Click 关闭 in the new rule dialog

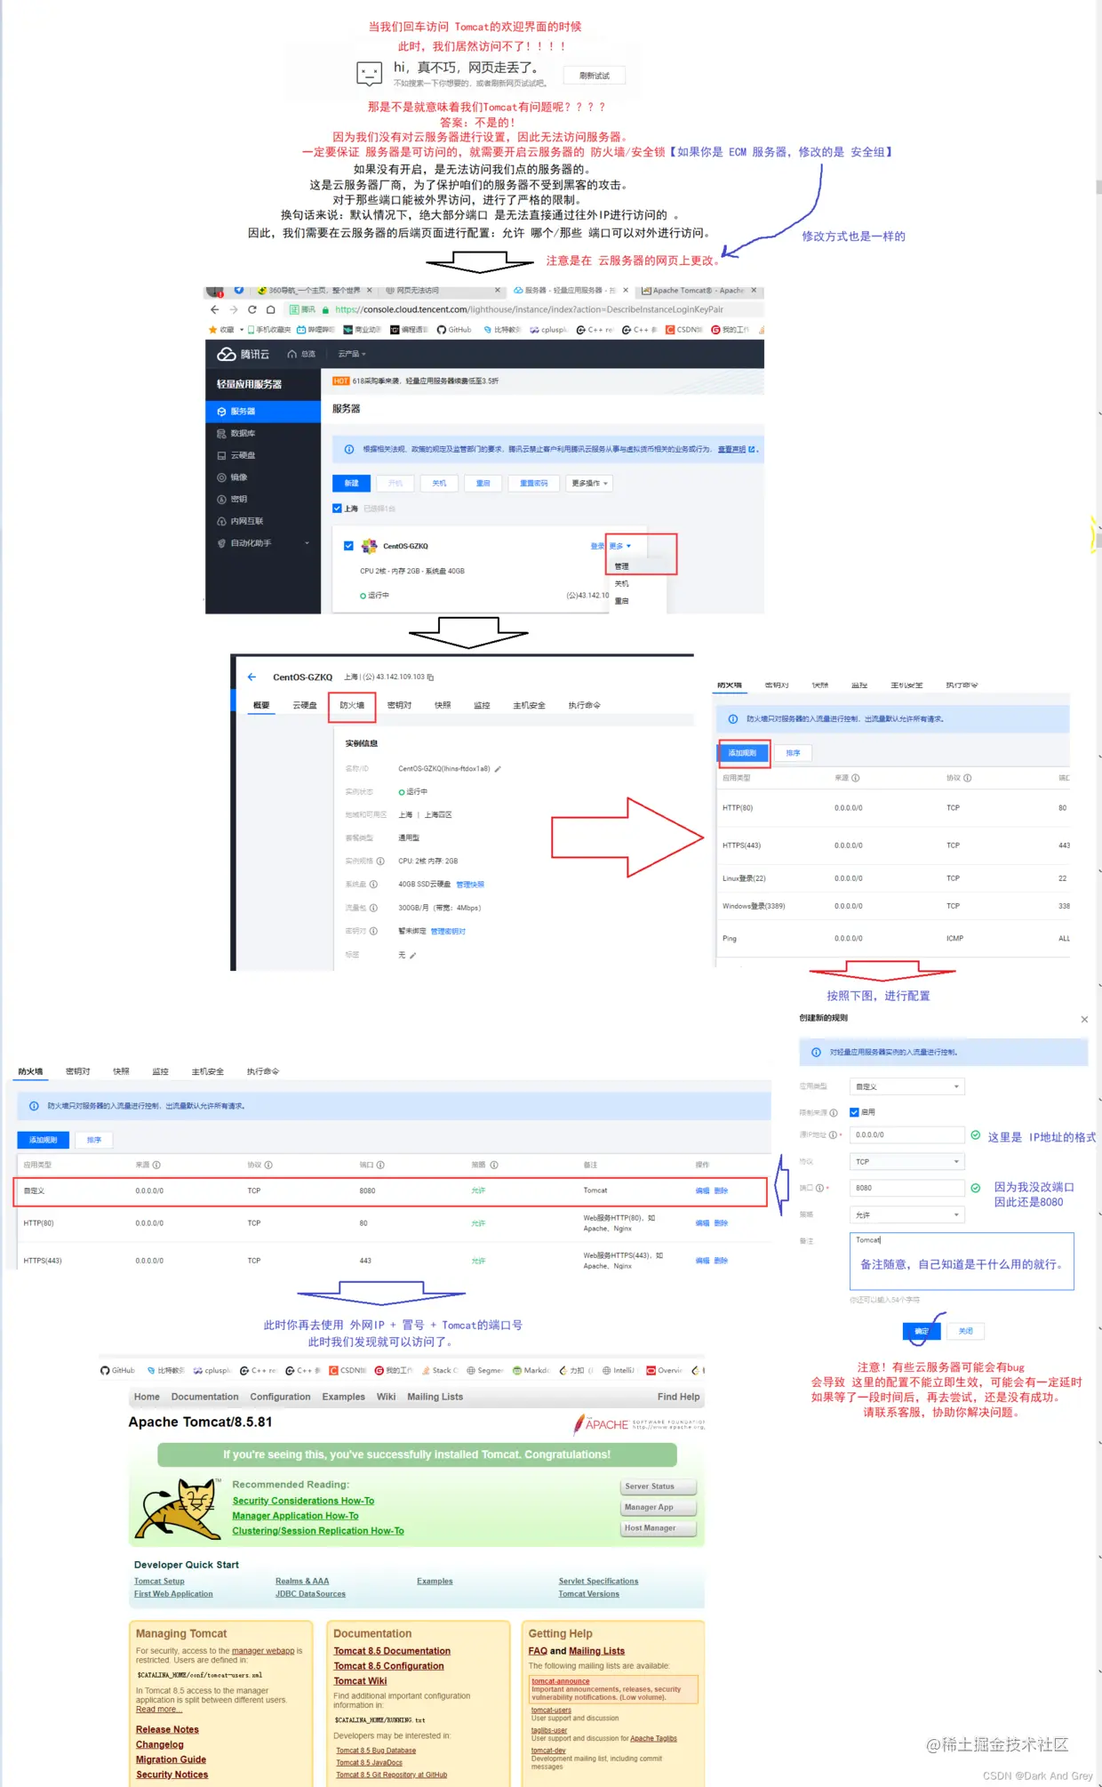(966, 1331)
